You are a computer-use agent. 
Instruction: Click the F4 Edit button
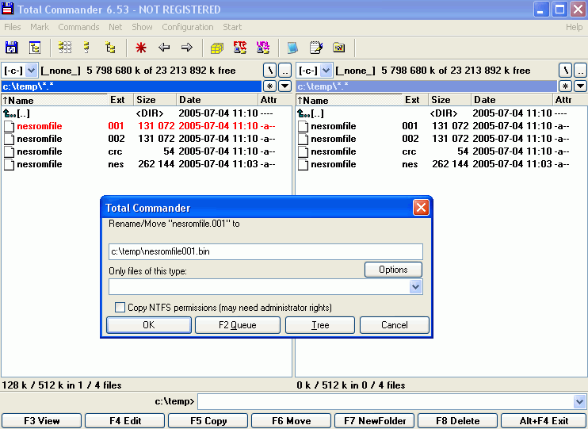click(125, 421)
